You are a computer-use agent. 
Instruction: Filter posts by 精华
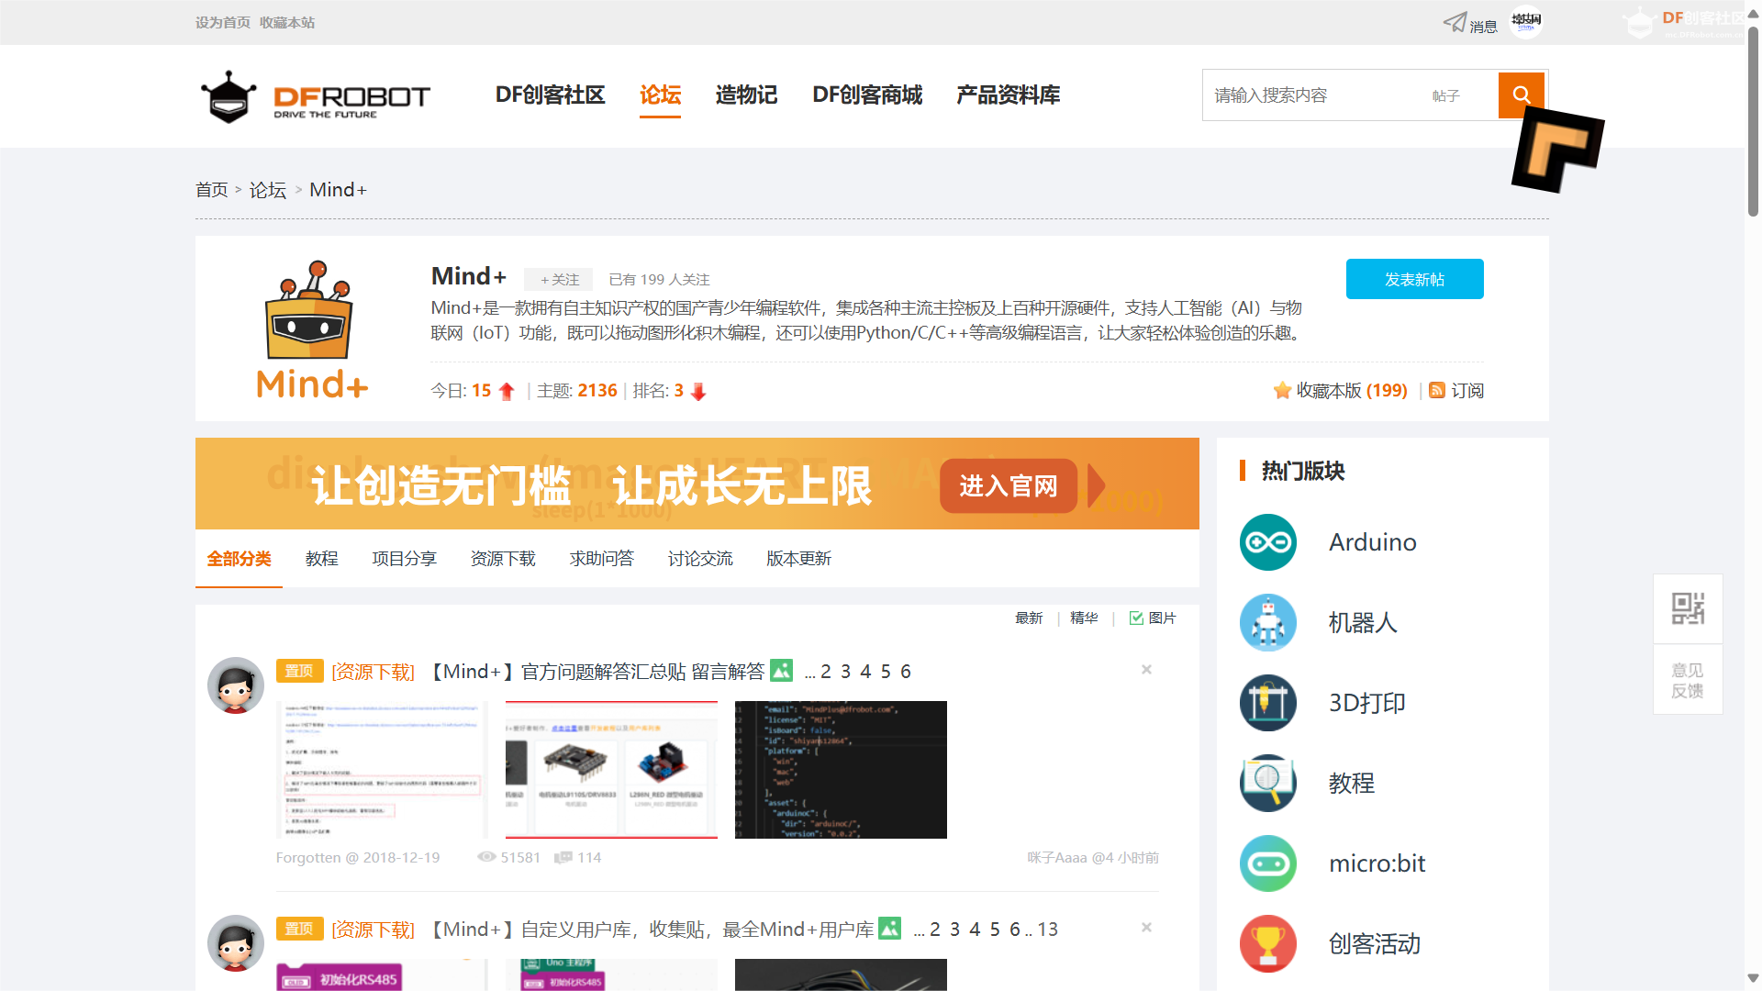pos(1084,618)
